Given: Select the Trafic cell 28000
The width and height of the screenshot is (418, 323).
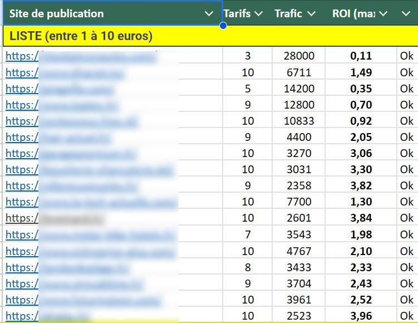Looking at the screenshot, I should (x=299, y=56).
